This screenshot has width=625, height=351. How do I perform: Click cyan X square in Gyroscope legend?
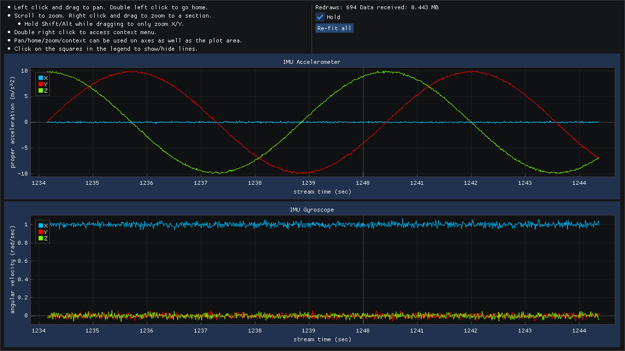click(41, 226)
